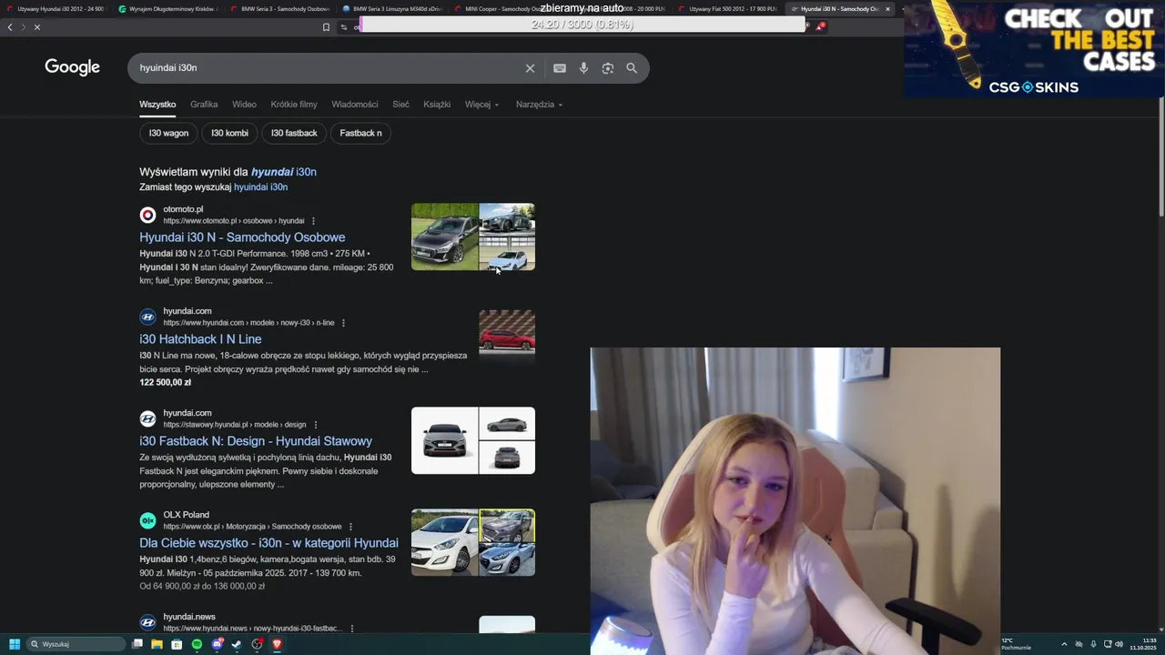Open options for OLX Poland result
The width and height of the screenshot is (1165, 655).
pos(350,527)
